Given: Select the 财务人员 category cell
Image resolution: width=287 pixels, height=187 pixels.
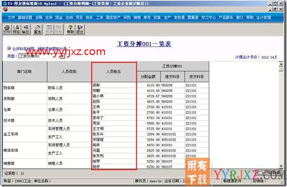Looking at the screenshot, I should pyautogui.click(x=69, y=88).
